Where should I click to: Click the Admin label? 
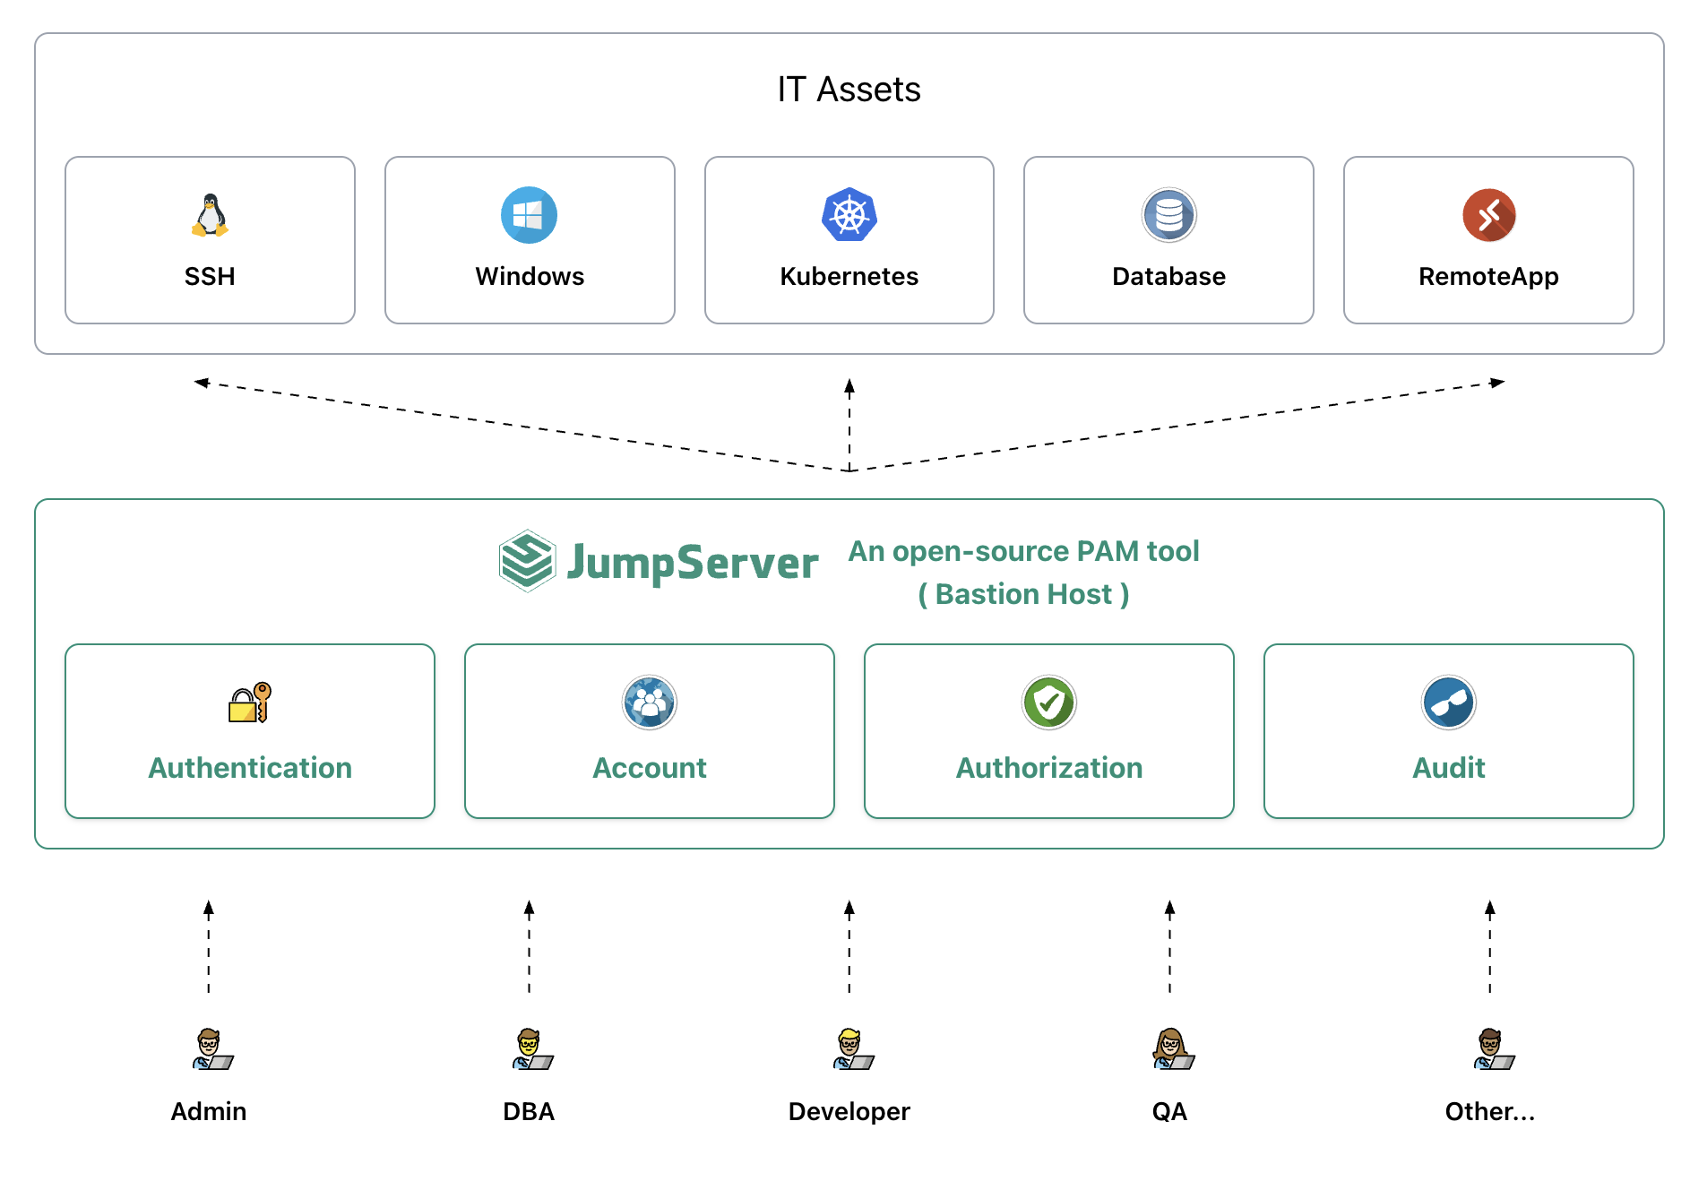pyautogui.click(x=209, y=1111)
